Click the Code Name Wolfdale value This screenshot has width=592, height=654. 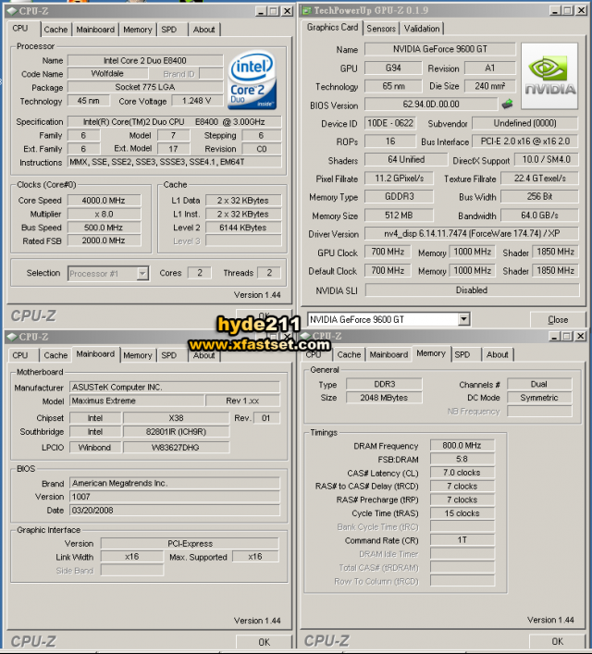point(107,74)
